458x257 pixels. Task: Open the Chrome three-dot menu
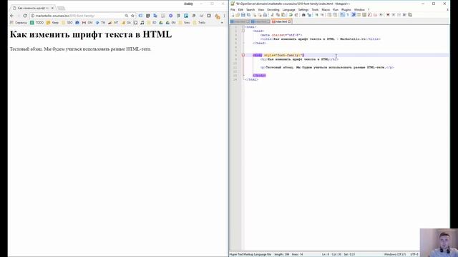[x=224, y=16]
